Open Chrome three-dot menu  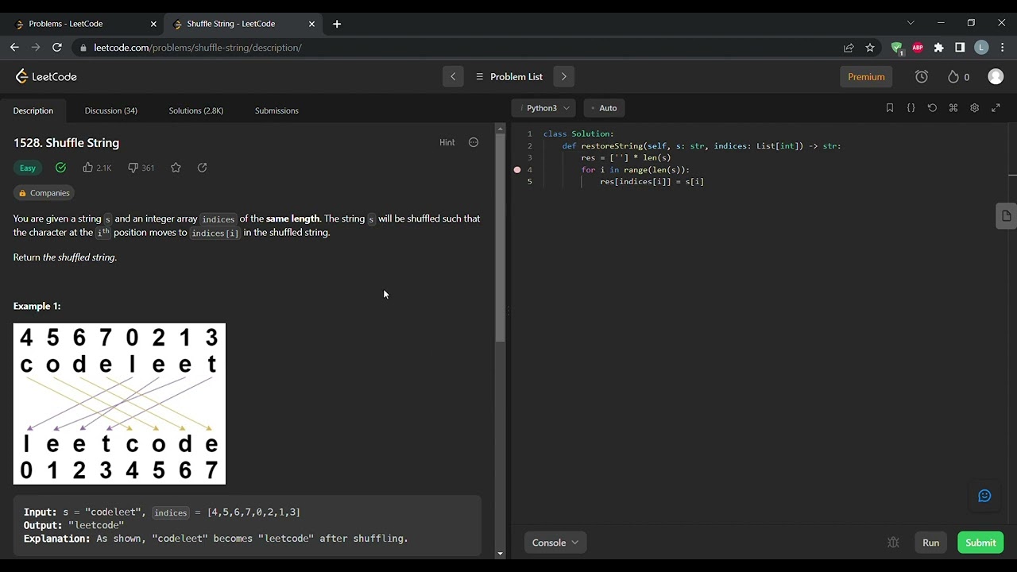(x=1003, y=48)
